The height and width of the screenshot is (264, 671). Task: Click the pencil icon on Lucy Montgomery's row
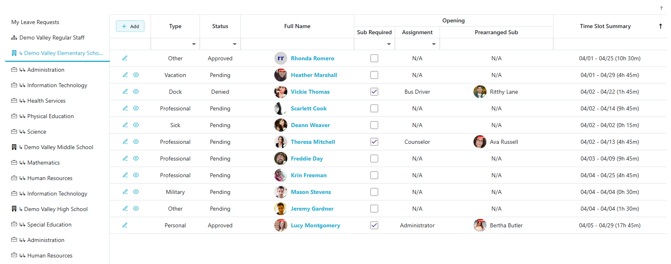[x=125, y=225]
